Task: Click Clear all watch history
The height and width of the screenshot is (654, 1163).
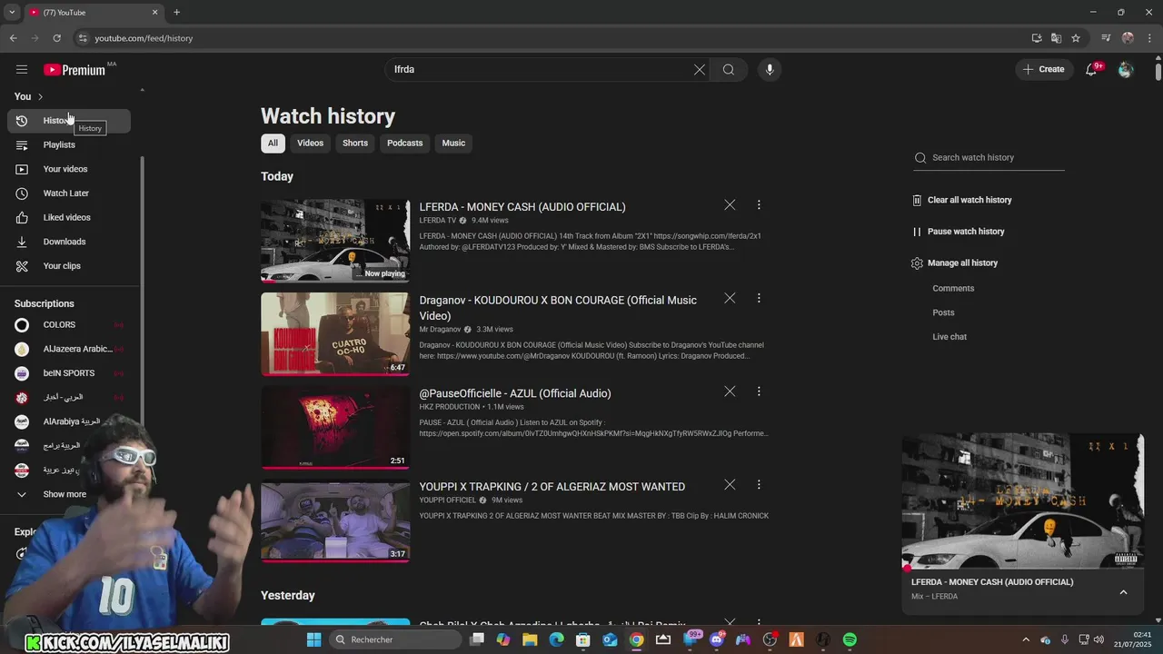Action: (962, 200)
